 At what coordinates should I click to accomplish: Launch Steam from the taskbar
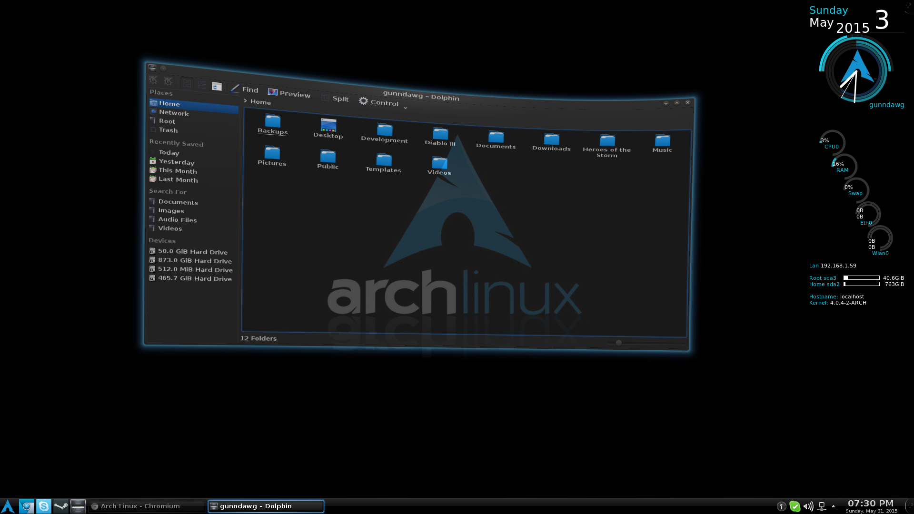click(61, 506)
